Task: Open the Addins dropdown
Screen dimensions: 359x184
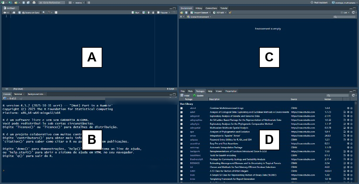Action: coord(80,3)
